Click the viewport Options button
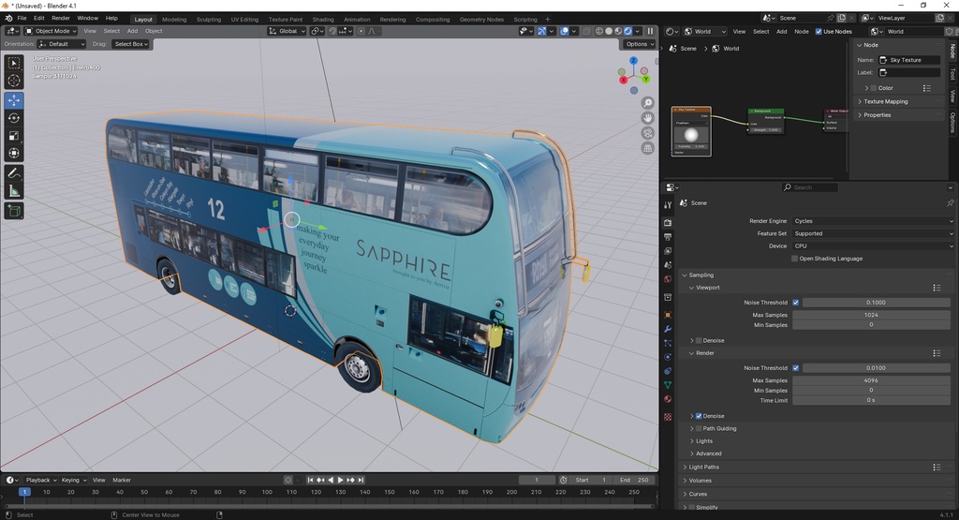The width and height of the screenshot is (959, 520). (x=639, y=44)
